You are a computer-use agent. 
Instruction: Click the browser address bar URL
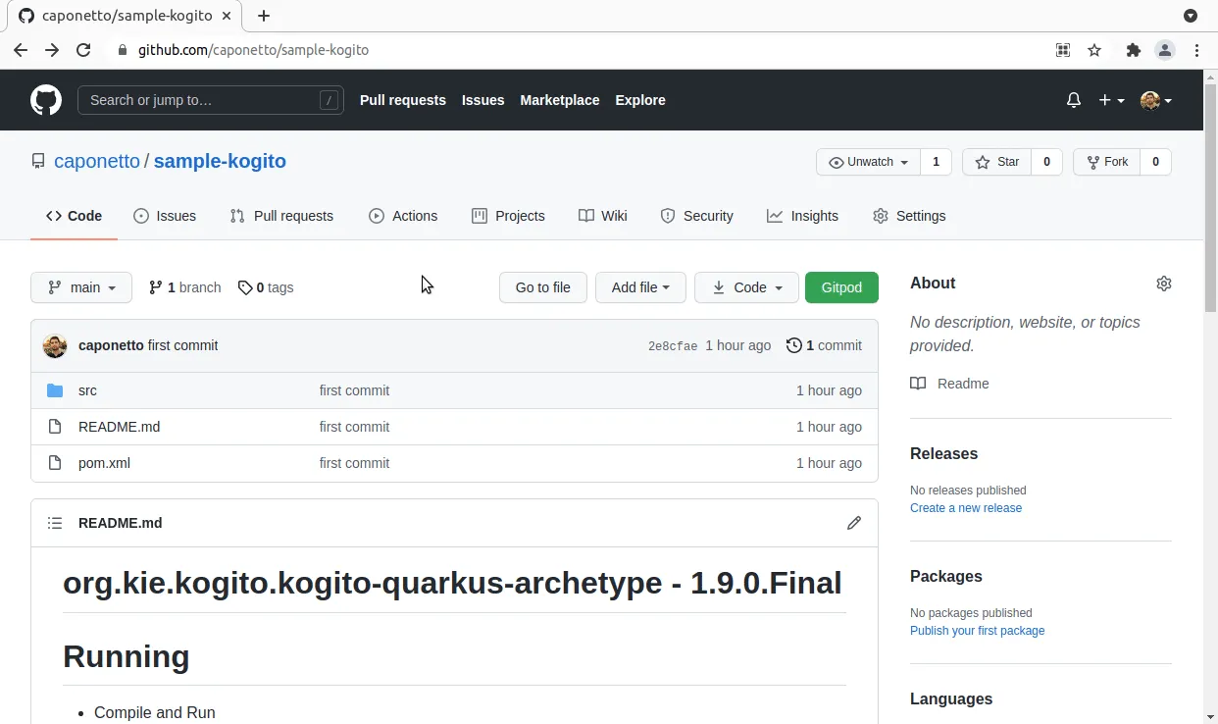click(253, 50)
